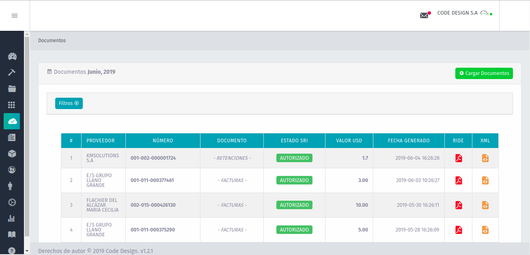Open PDF for document 002-015-000426130
Viewport: 530px width, 255px height.
pyautogui.click(x=459, y=205)
